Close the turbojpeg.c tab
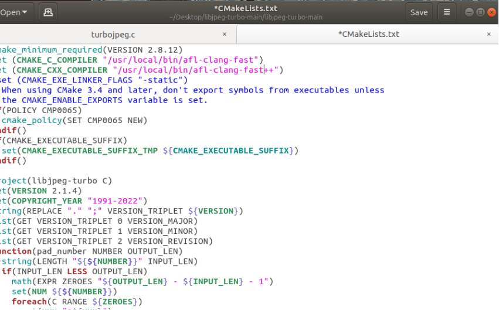This screenshot has width=499, height=310. click(225, 35)
